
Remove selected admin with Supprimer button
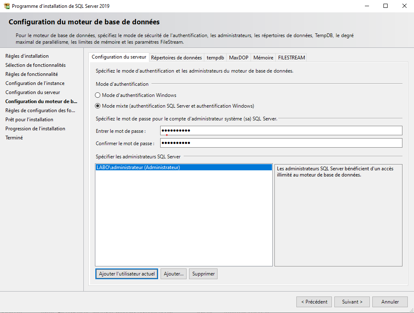point(203,274)
